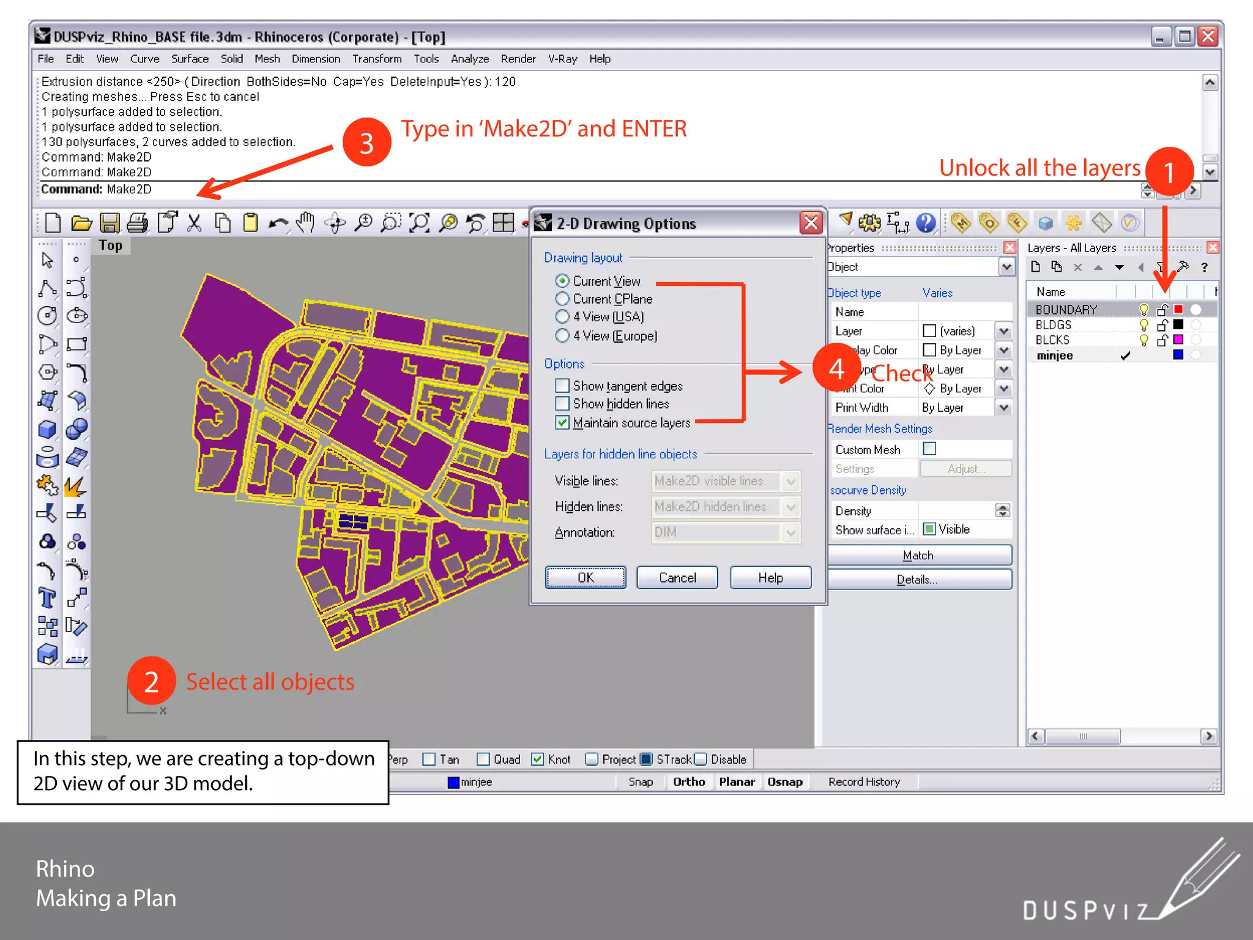Open Hidden lines layer dropdown
This screenshot has height=940, width=1253.
pyautogui.click(x=791, y=507)
